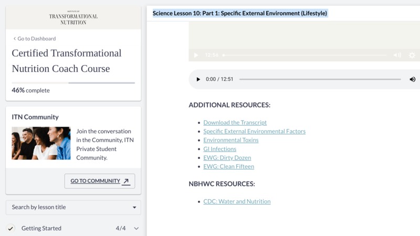Screen dimensions: 420x236
Task: Click the course completion progress bar
Action: [73, 83]
